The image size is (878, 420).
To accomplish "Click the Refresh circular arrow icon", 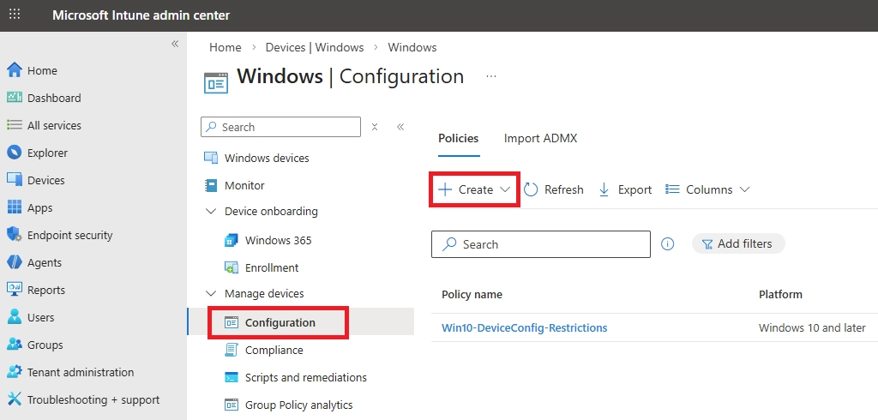I will (x=531, y=189).
